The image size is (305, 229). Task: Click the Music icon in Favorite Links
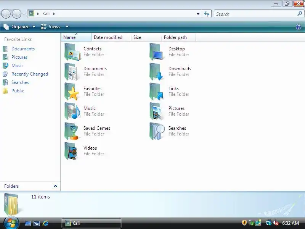coord(5,65)
